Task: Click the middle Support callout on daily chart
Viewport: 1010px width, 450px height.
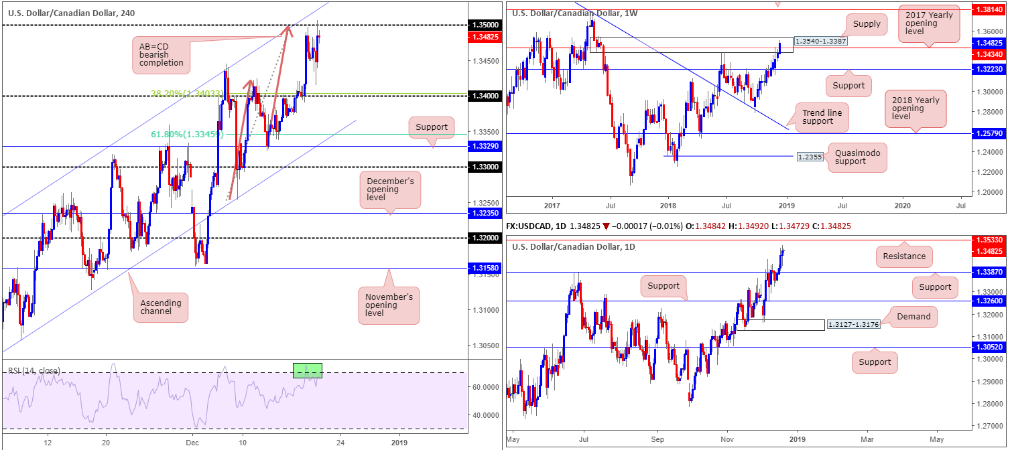Action: click(664, 286)
